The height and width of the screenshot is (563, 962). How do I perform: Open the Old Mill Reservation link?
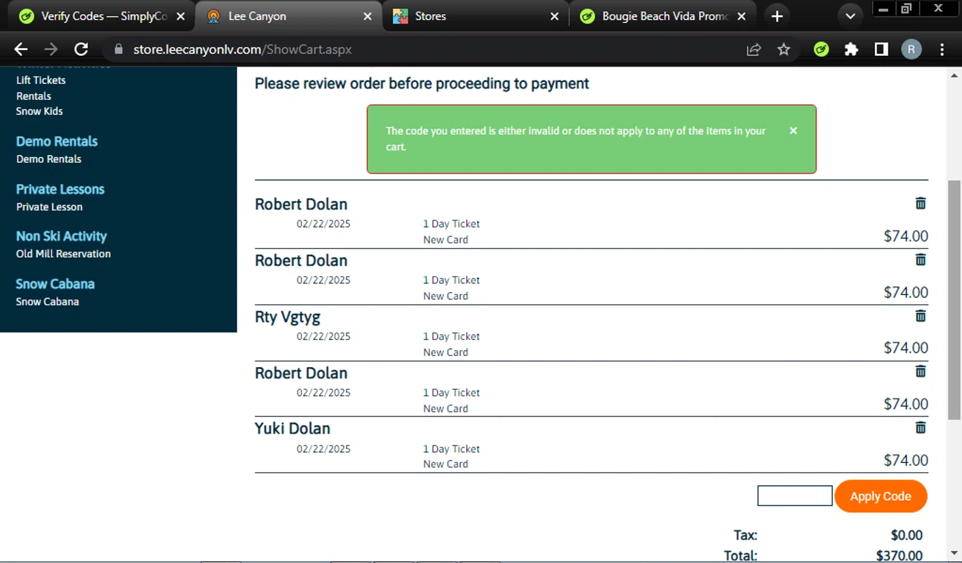[63, 254]
